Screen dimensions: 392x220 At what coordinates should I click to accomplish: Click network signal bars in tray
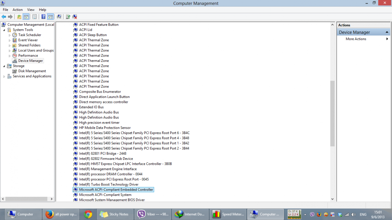pyautogui.click(x=347, y=214)
